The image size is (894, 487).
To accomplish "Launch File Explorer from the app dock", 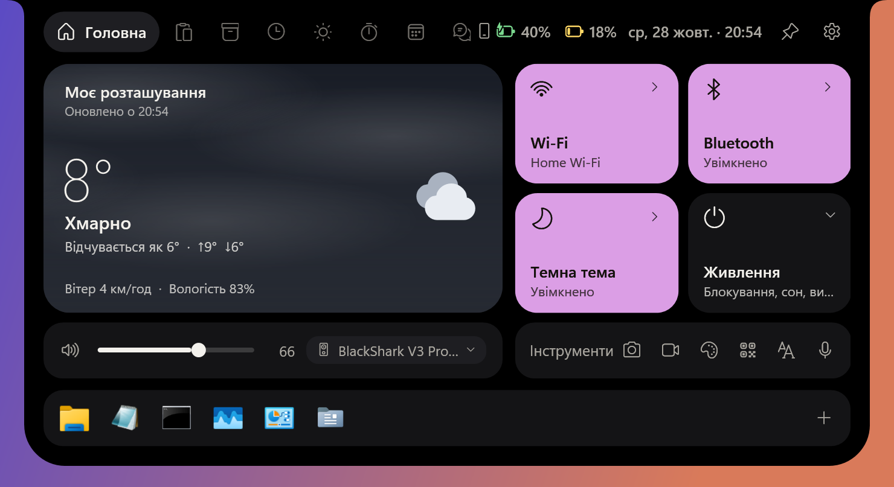I will [x=74, y=418].
